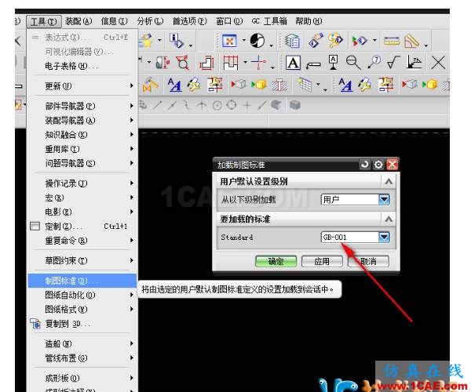Open the dialog settings gear icon
Viewport: 471px width, 392px height.
pos(378,165)
